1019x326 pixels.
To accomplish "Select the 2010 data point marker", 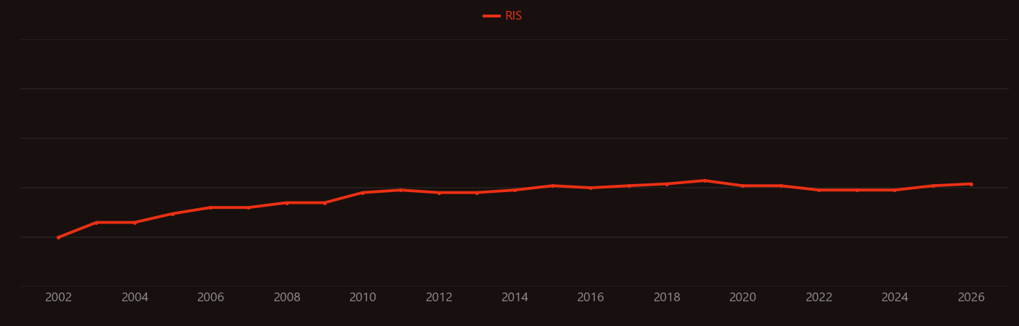I will coord(362,193).
